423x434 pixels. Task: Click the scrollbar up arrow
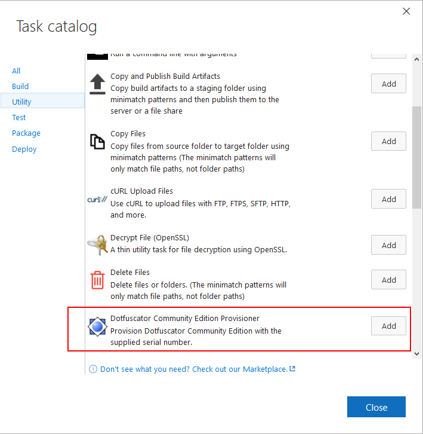point(416,59)
